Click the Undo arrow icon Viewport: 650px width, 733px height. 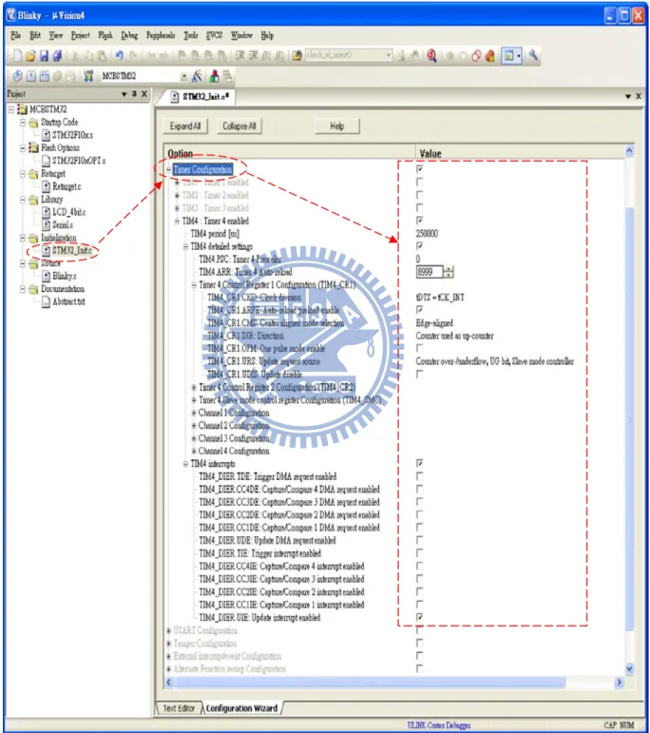pyautogui.click(x=119, y=56)
